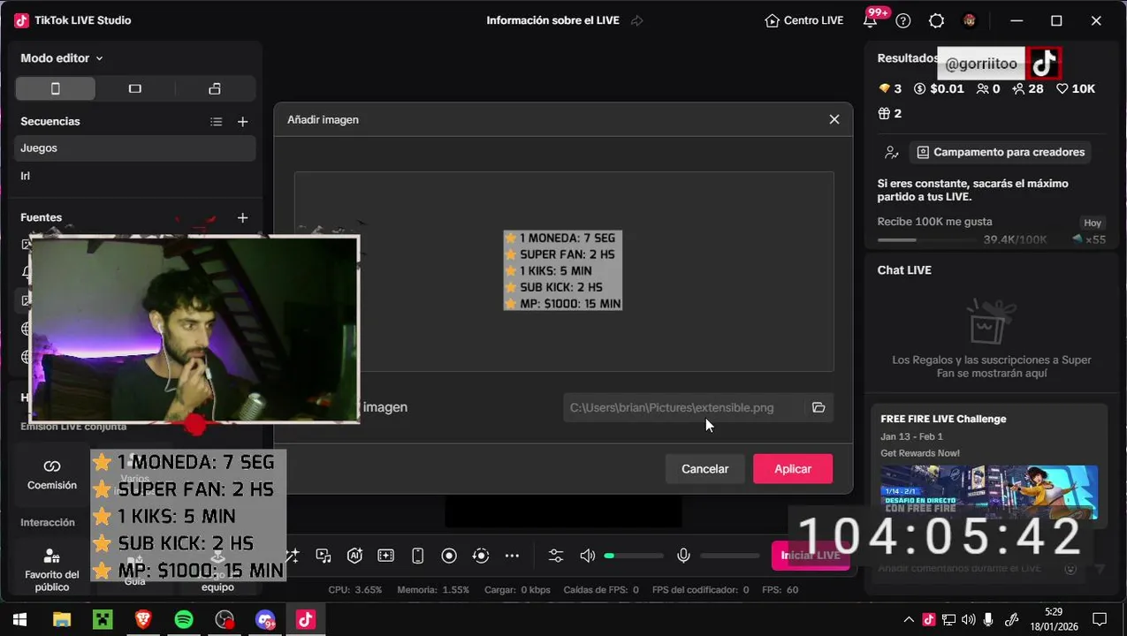Mute the microphone
Screen dimensions: 1127x636
tap(683, 556)
